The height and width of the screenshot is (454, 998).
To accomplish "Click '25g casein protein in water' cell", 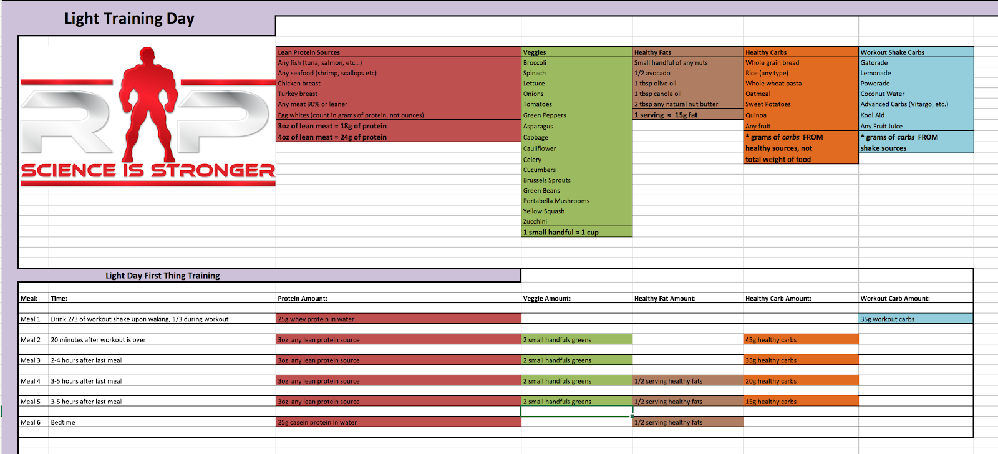I will point(399,422).
